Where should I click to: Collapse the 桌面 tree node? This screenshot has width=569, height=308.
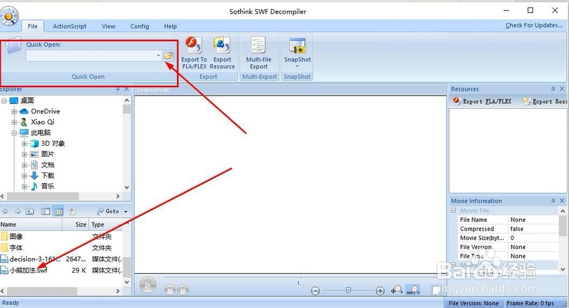pos(4,101)
